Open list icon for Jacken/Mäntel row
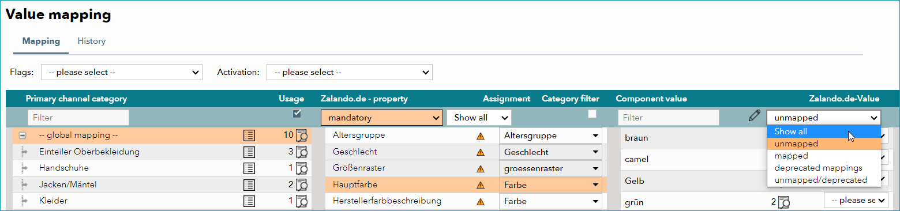The height and width of the screenshot is (211, 900). [x=249, y=184]
